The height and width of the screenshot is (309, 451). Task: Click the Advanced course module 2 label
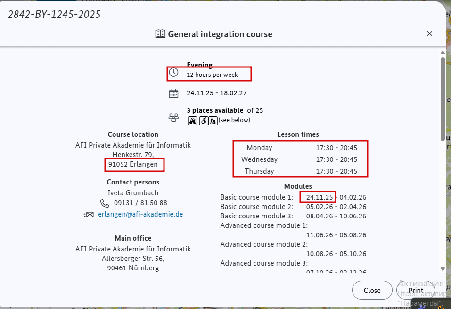(x=264, y=244)
